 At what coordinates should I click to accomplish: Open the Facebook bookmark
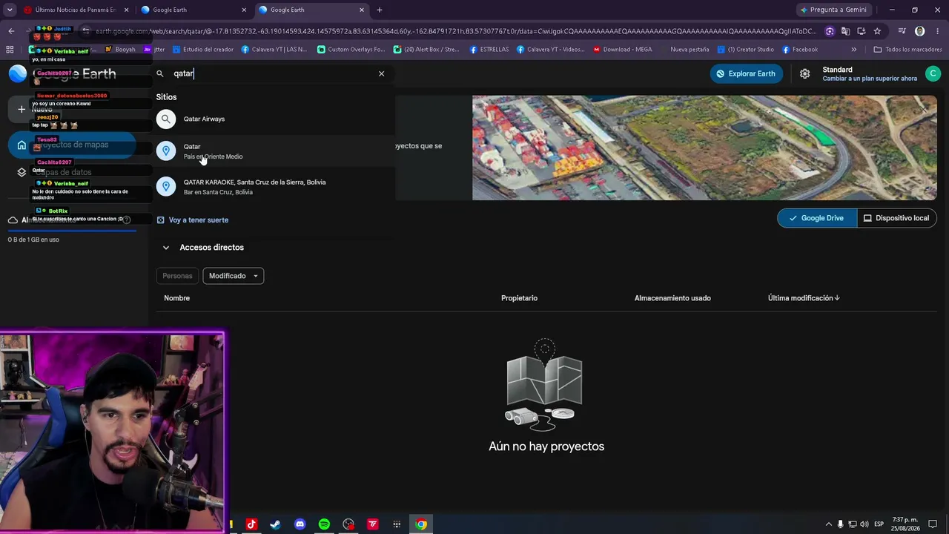click(x=800, y=50)
